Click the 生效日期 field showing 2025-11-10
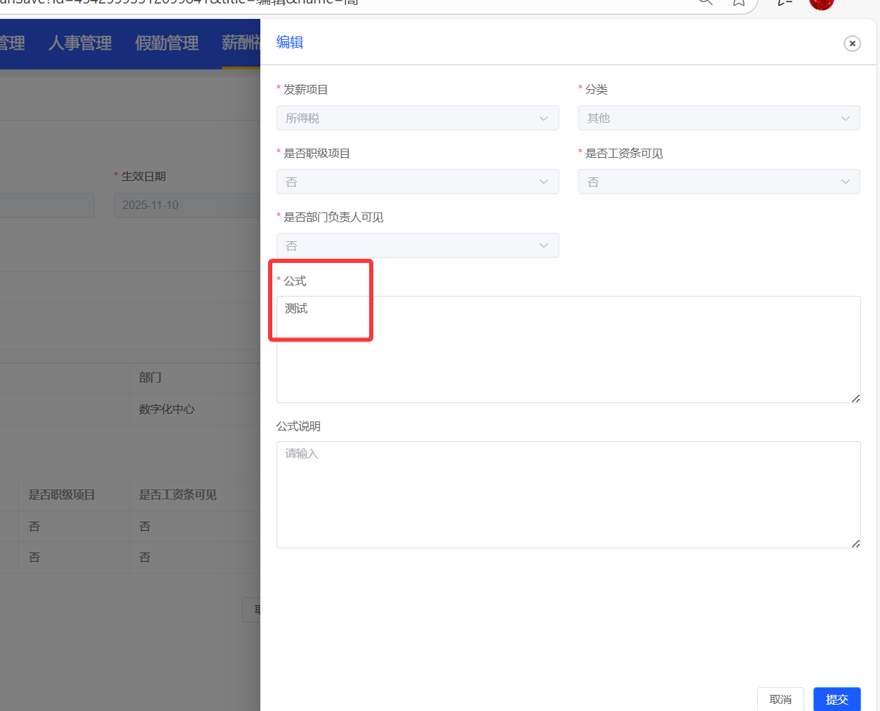880x711 pixels. (x=187, y=205)
